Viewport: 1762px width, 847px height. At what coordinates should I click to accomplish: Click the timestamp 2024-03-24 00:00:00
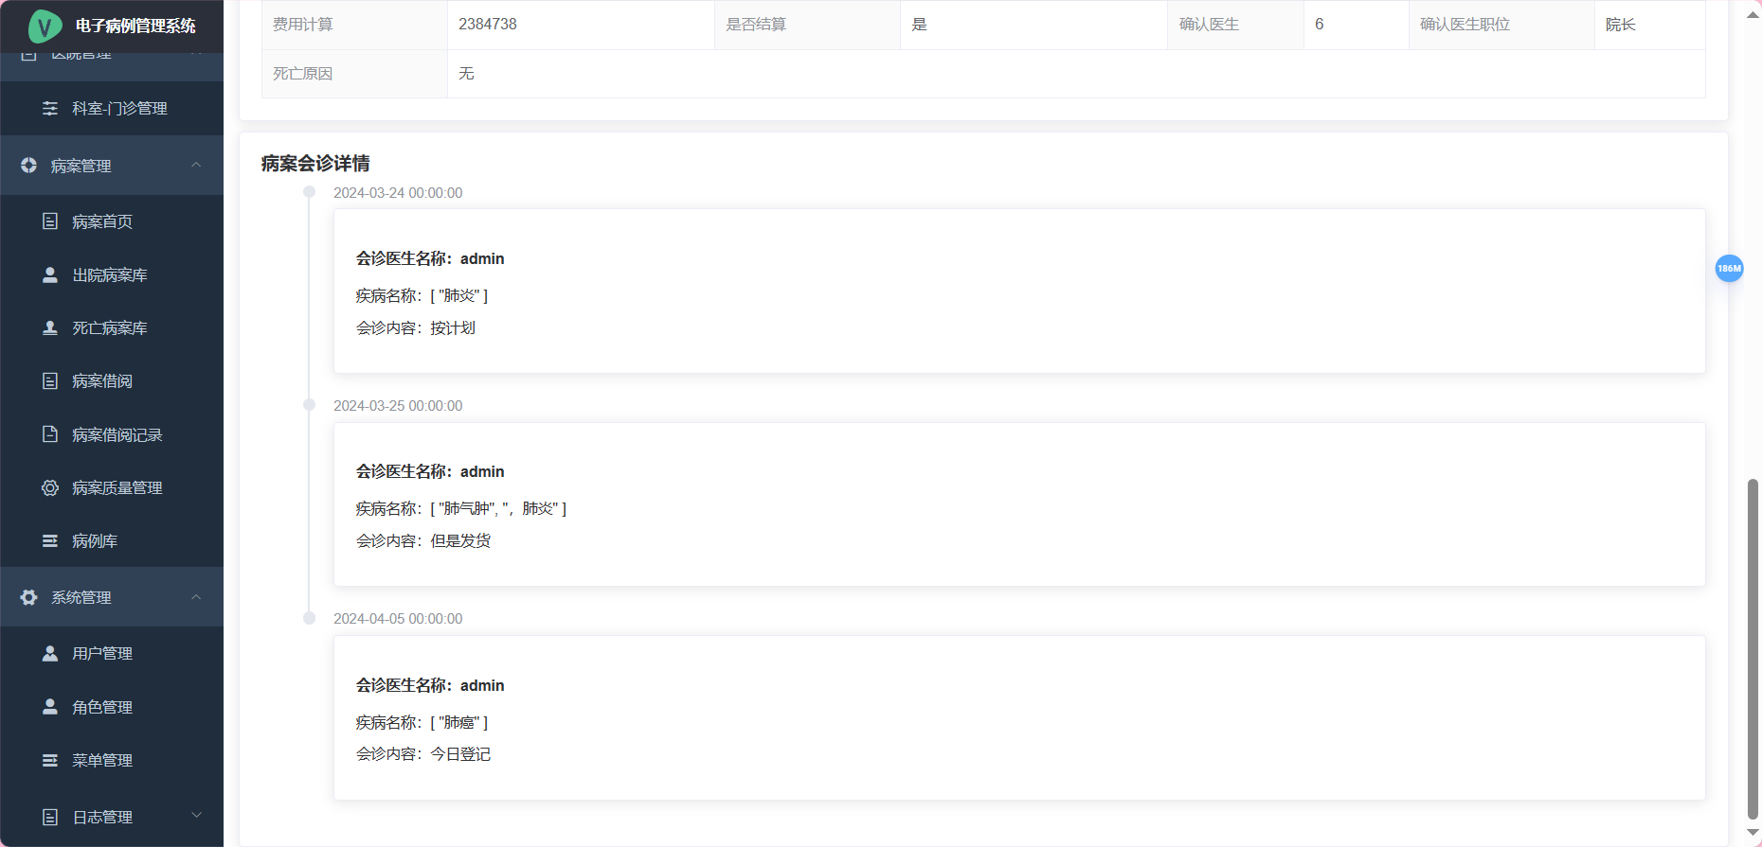pyautogui.click(x=398, y=193)
